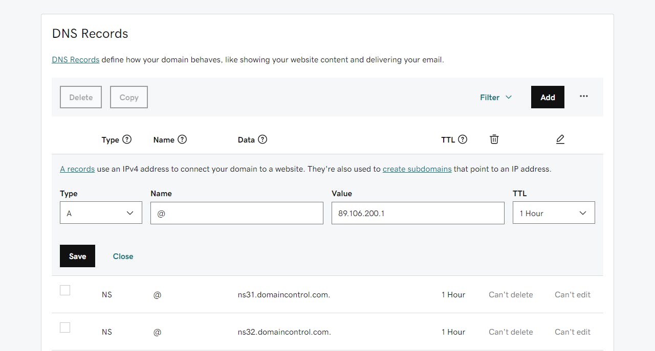Open the record Type dropdown showing A
The width and height of the screenshot is (655, 351).
(101, 213)
